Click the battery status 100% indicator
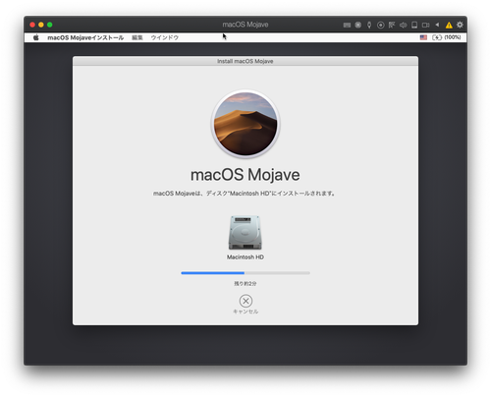This screenshot has height=397, width=491. pos(447,37)
